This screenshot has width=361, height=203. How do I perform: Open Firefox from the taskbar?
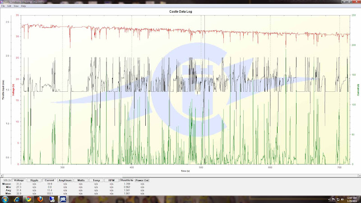(39, 198)
